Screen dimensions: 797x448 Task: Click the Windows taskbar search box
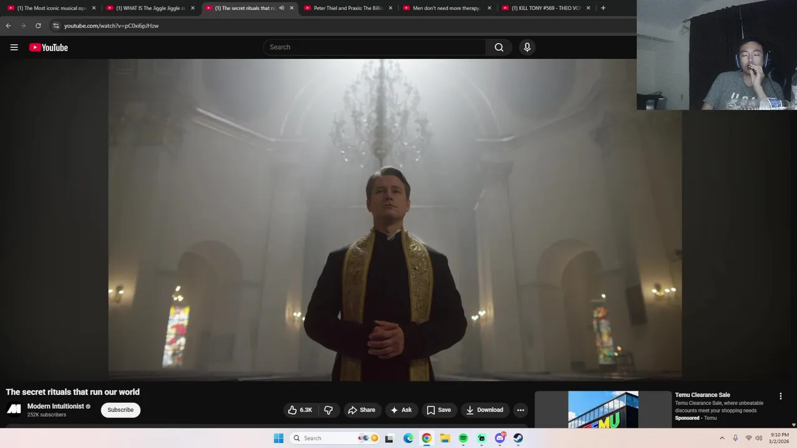pyautogui.click(x=334, y=438)
